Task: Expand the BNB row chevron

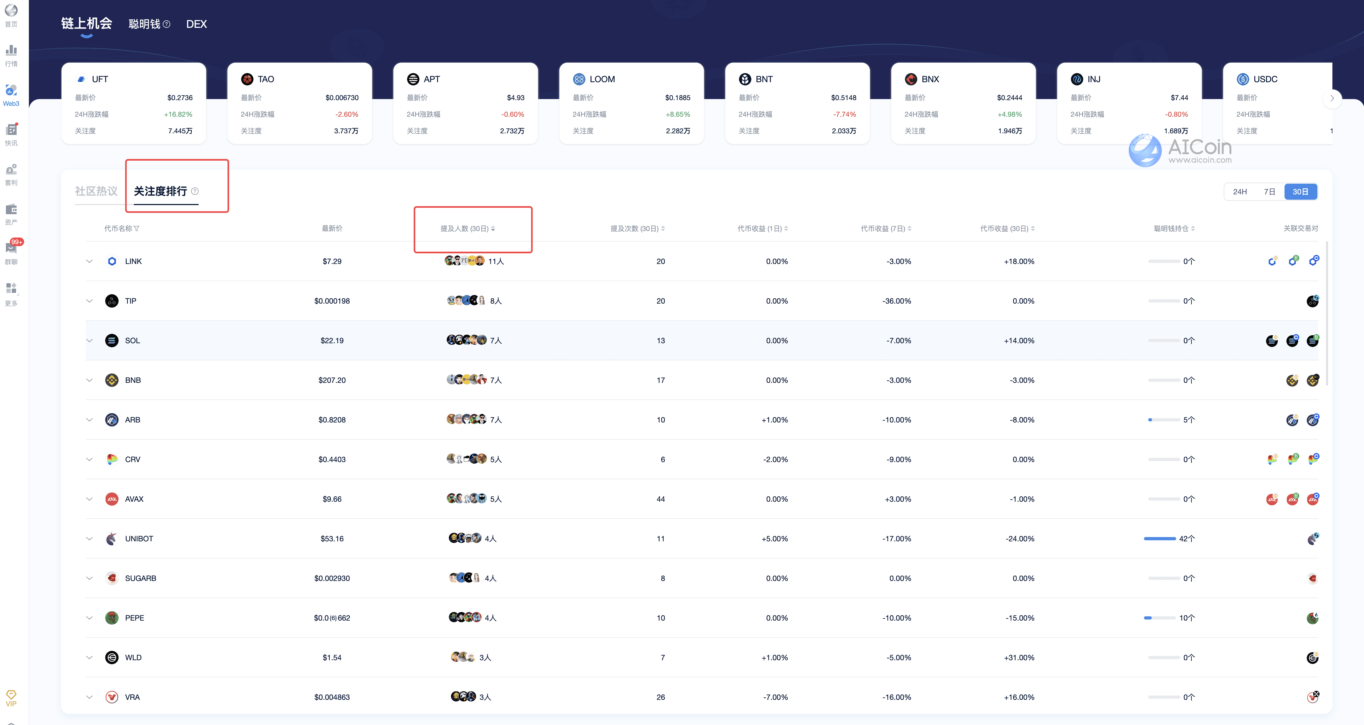Action: (89, 380)
